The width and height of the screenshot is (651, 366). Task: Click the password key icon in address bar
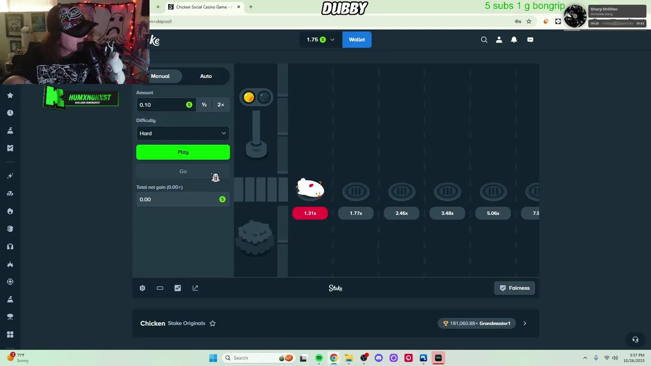click(x=518, y=21)
